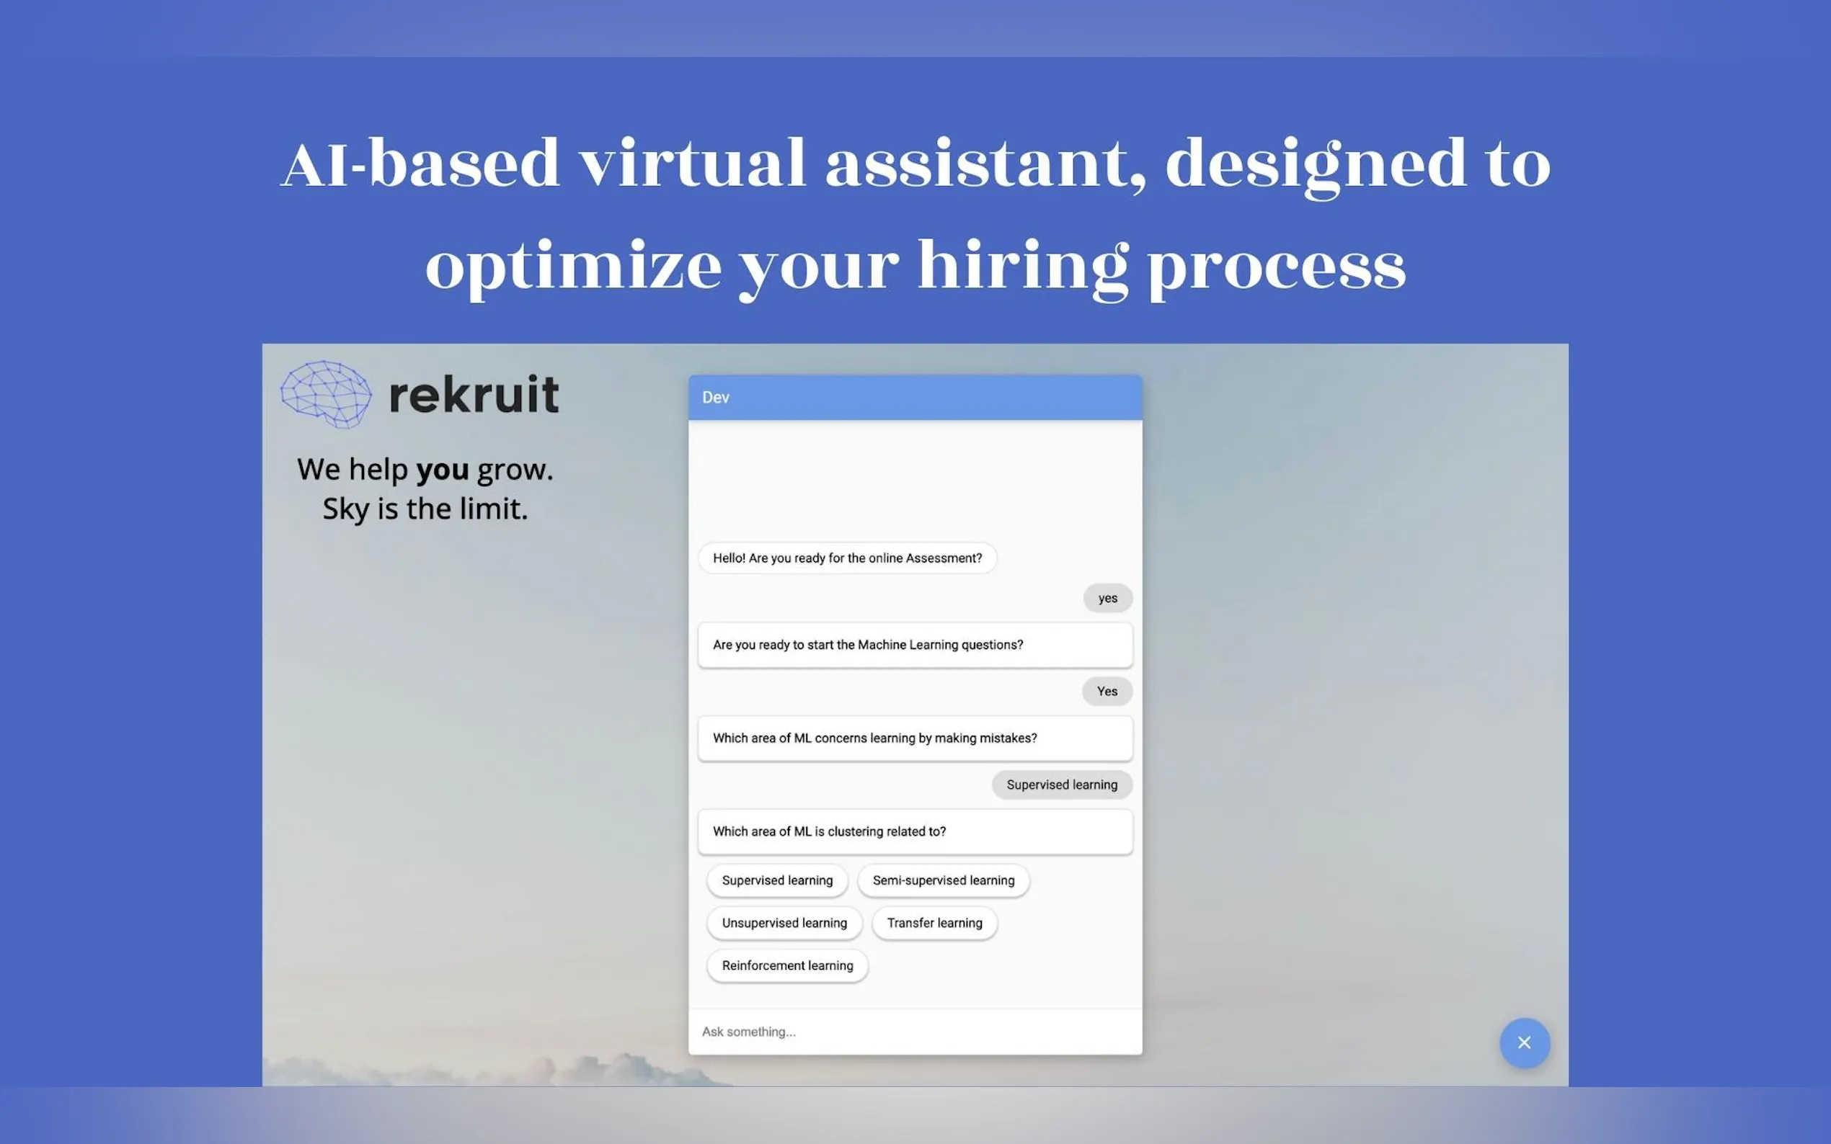
Task: Click the lowercase yes reply bubble
Action: click(x=1107, y=598)
